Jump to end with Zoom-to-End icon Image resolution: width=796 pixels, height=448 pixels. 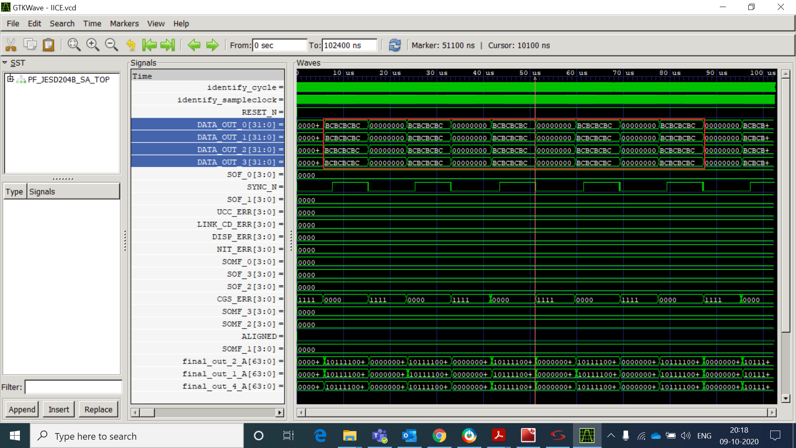point(168,45)
